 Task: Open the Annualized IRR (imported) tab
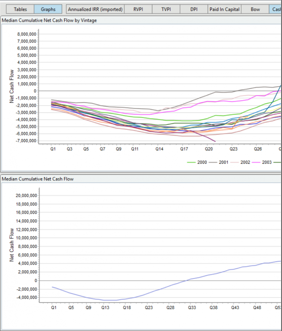95,9
